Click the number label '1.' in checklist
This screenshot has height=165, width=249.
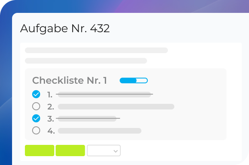50,95
